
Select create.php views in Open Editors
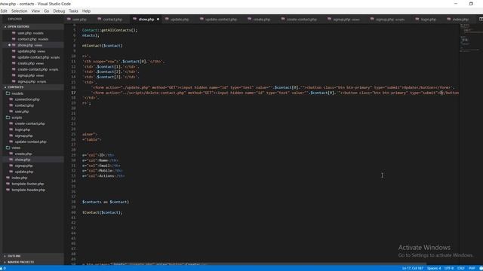30,63
